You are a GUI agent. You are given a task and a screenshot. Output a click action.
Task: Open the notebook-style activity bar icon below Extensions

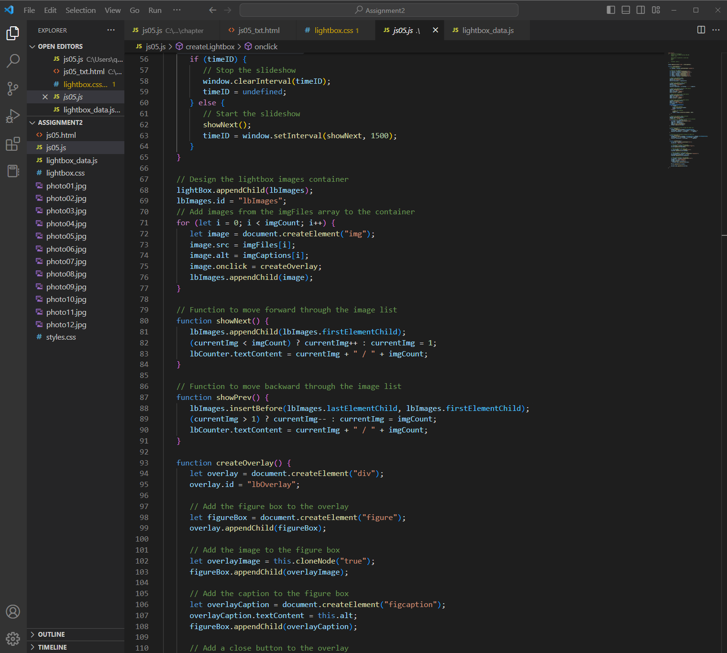pyautogui.click(x=13, y=171)
